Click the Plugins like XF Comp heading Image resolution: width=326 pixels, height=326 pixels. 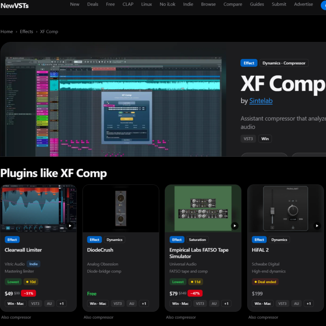coord(53,173)
